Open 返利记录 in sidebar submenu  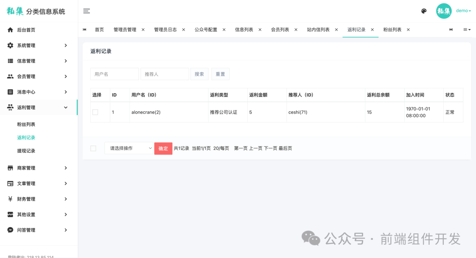click(x=26, y=137)
